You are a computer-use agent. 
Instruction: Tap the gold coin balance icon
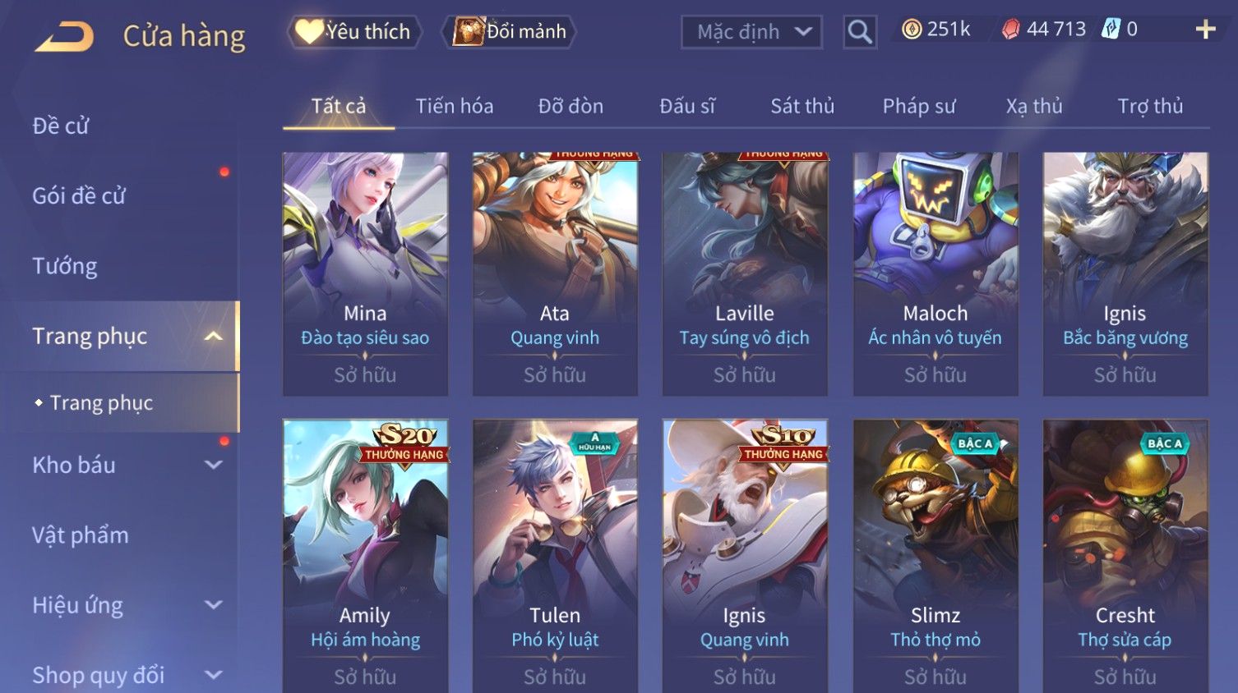coord(912,30)
